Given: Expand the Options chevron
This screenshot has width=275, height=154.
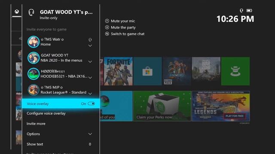Looking at the screenshot, I should pyautogui.click(x=90, y=134).
